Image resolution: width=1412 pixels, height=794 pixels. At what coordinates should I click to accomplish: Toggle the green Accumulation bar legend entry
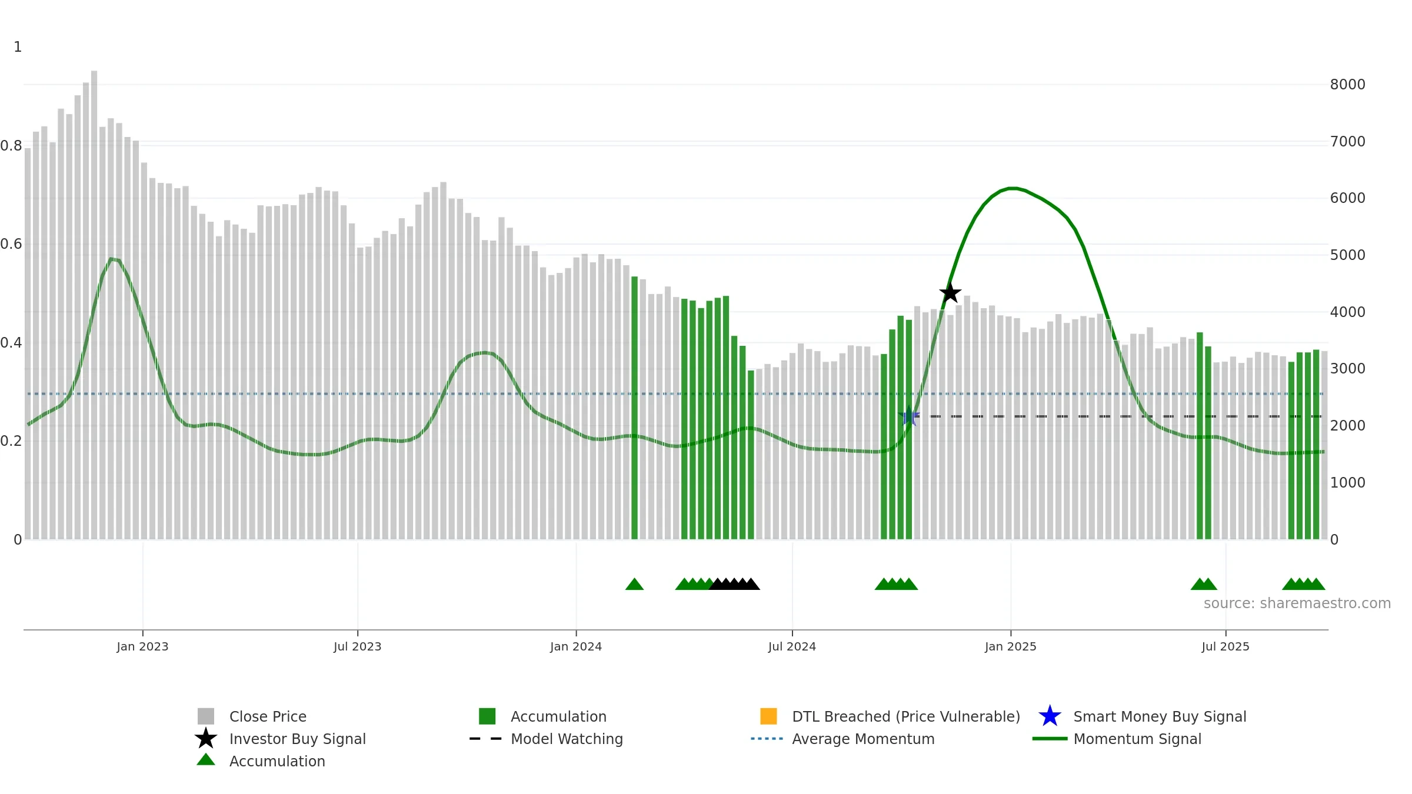[487, 716]
